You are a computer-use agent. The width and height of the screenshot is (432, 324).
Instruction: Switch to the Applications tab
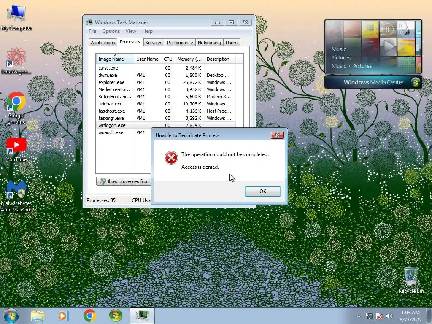click(x=103, y=43)
